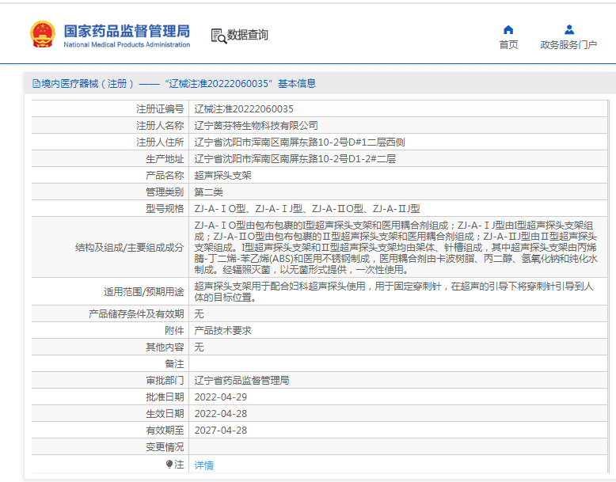The image size is (616, 482).
Task: Click the home house icon
Action: point(508,29)
